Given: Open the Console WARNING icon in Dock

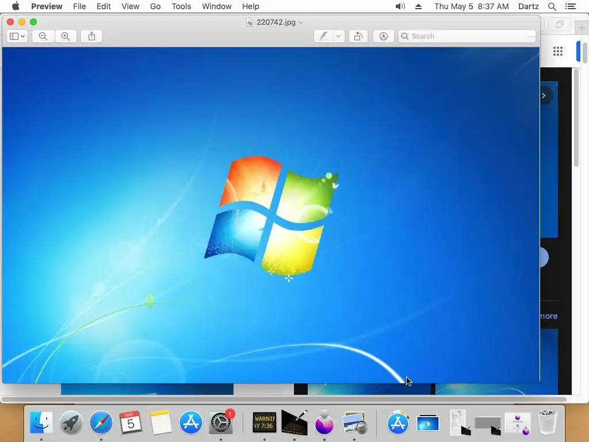Looking at the screenshot, I should pos(265,422).
